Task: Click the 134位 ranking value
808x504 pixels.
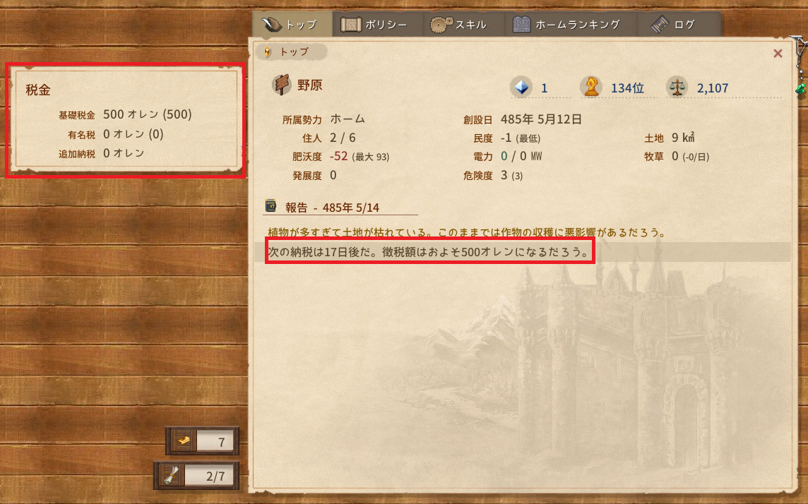Action: point(627,88)
